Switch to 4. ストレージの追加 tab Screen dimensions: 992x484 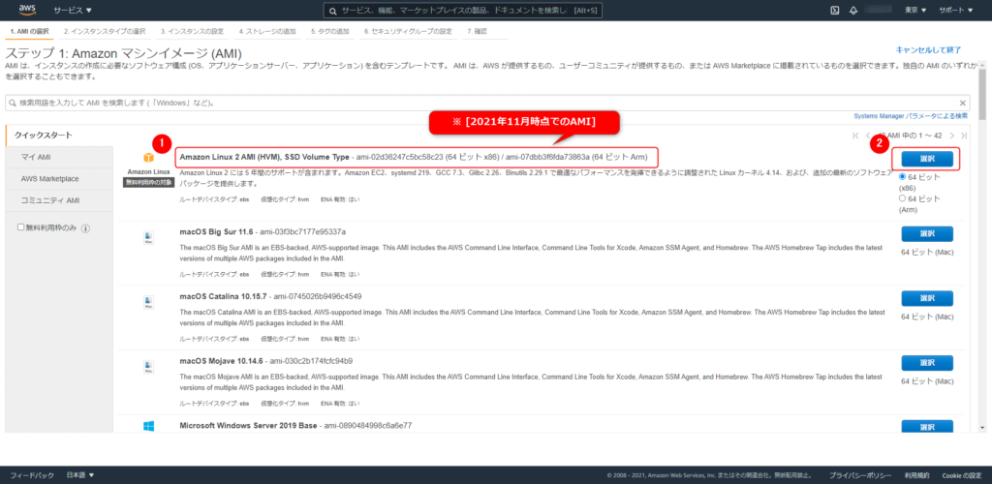pyautogui.click(x=267, y=31)
